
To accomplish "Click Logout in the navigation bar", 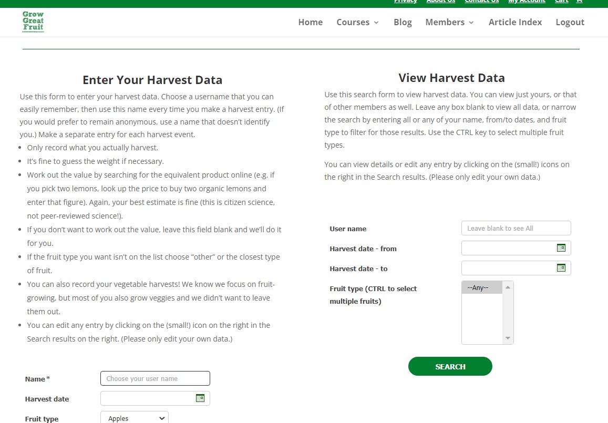I will 570,22.
